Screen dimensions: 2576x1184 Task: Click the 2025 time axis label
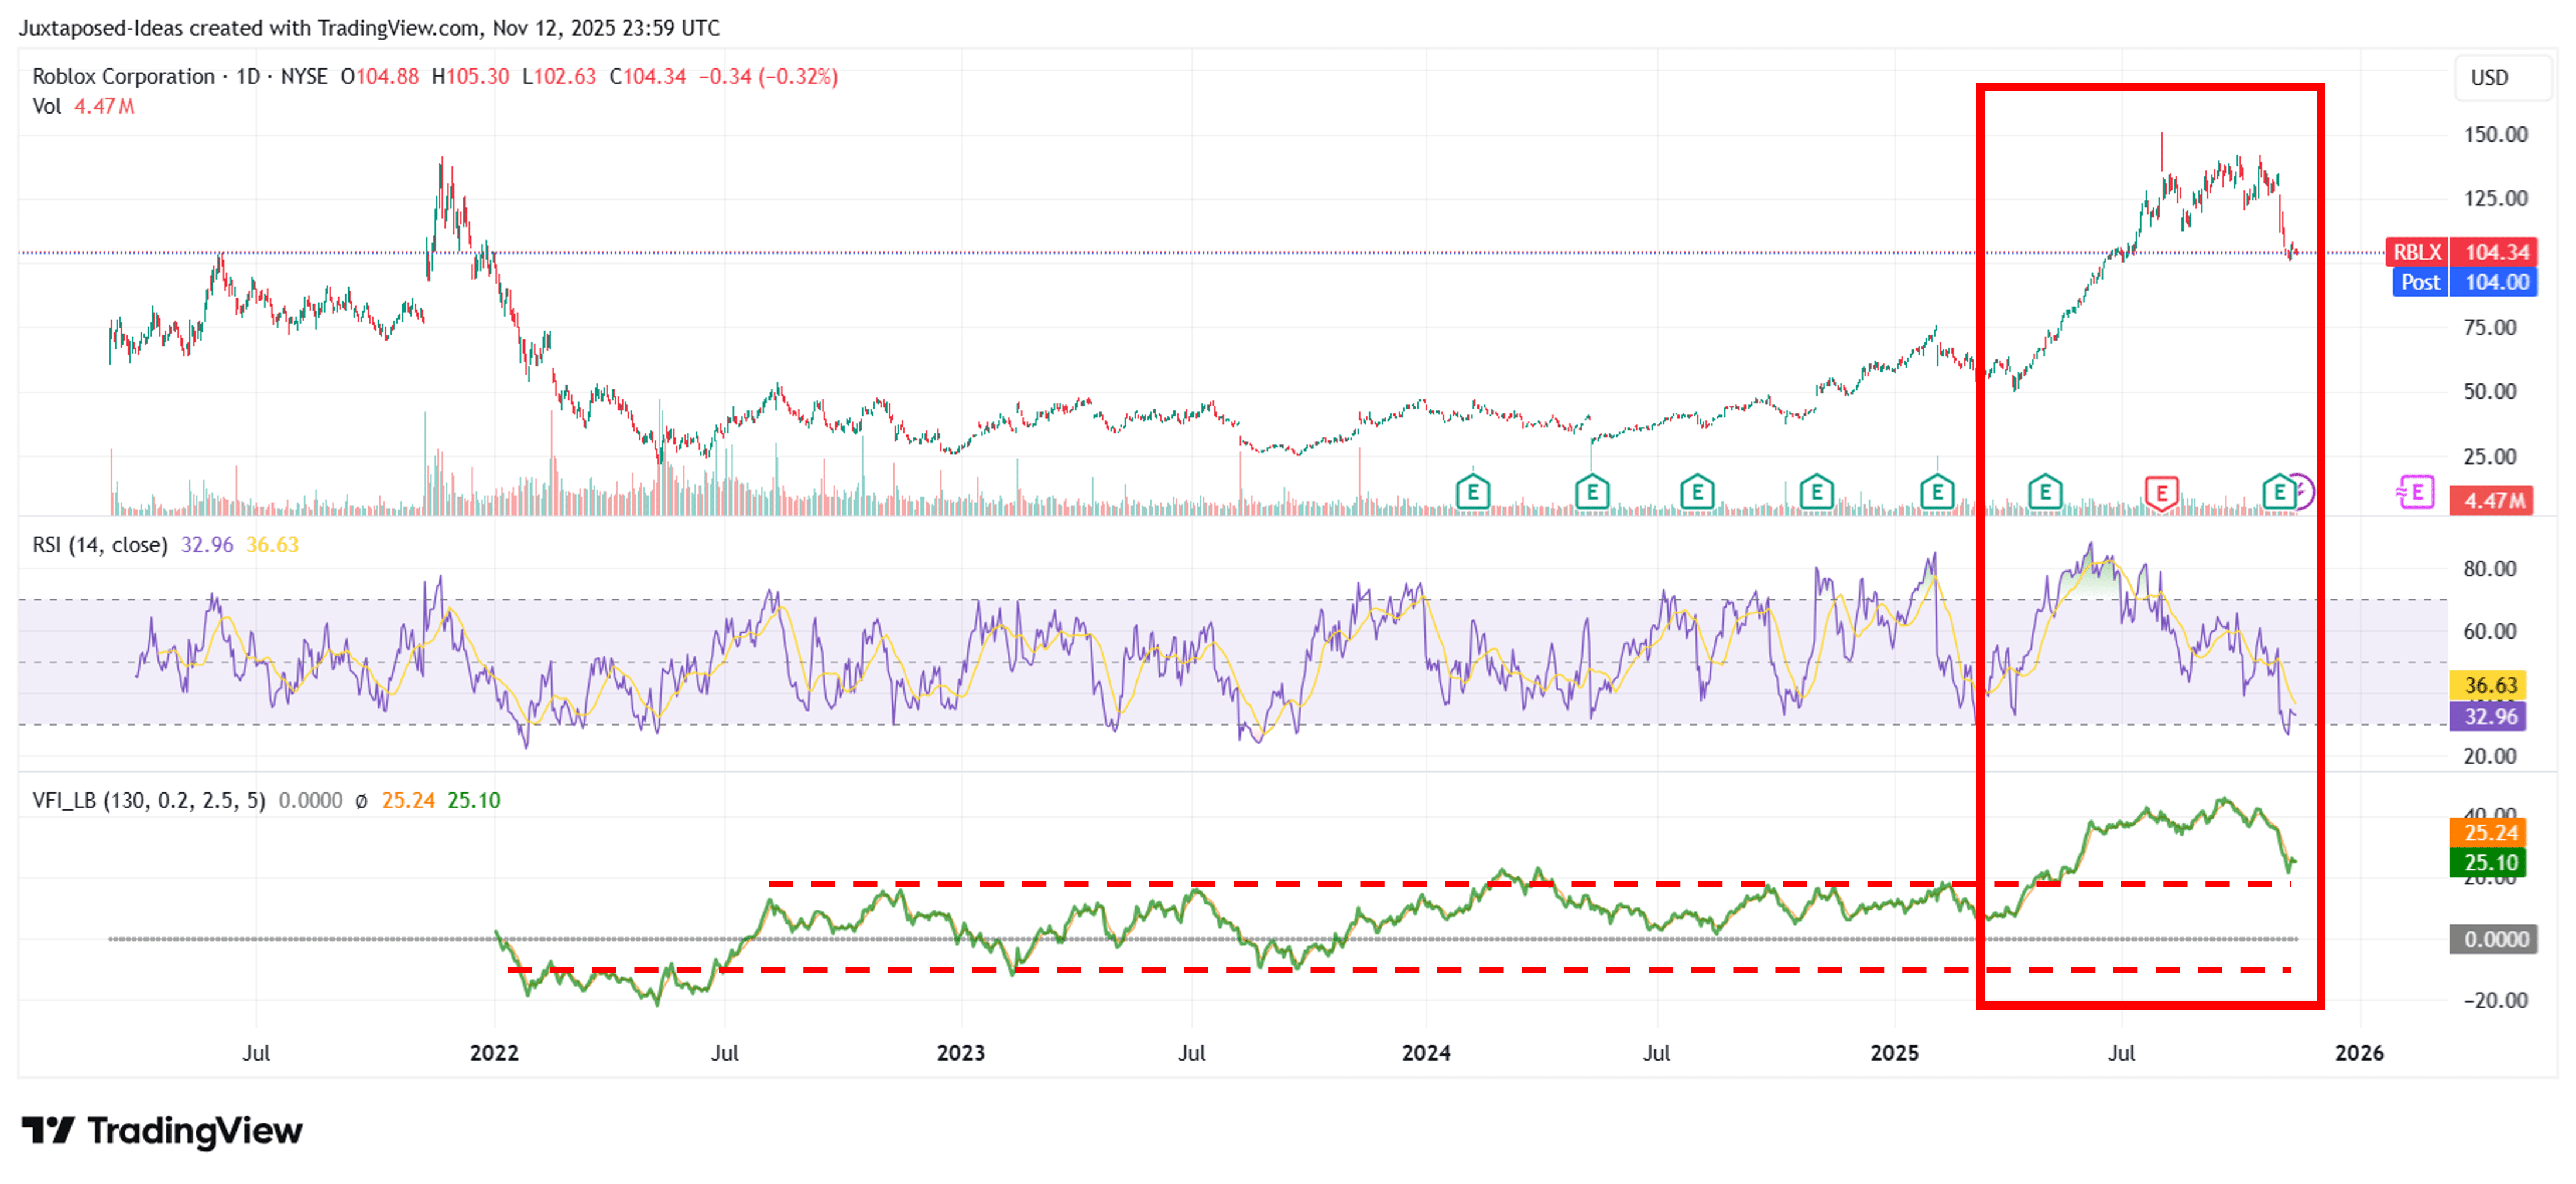1894,1053
